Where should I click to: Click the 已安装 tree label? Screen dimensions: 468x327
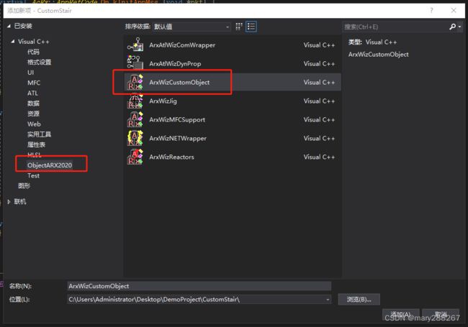click(x=23, y=26)
